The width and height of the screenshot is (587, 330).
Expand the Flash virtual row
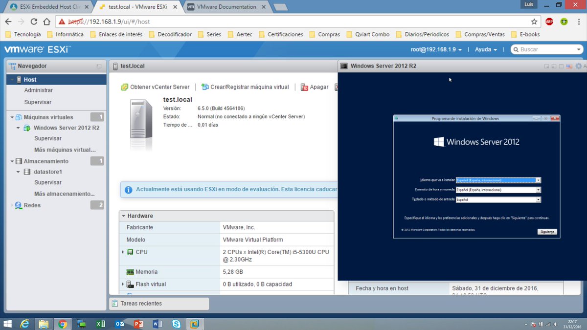point(123,284)
